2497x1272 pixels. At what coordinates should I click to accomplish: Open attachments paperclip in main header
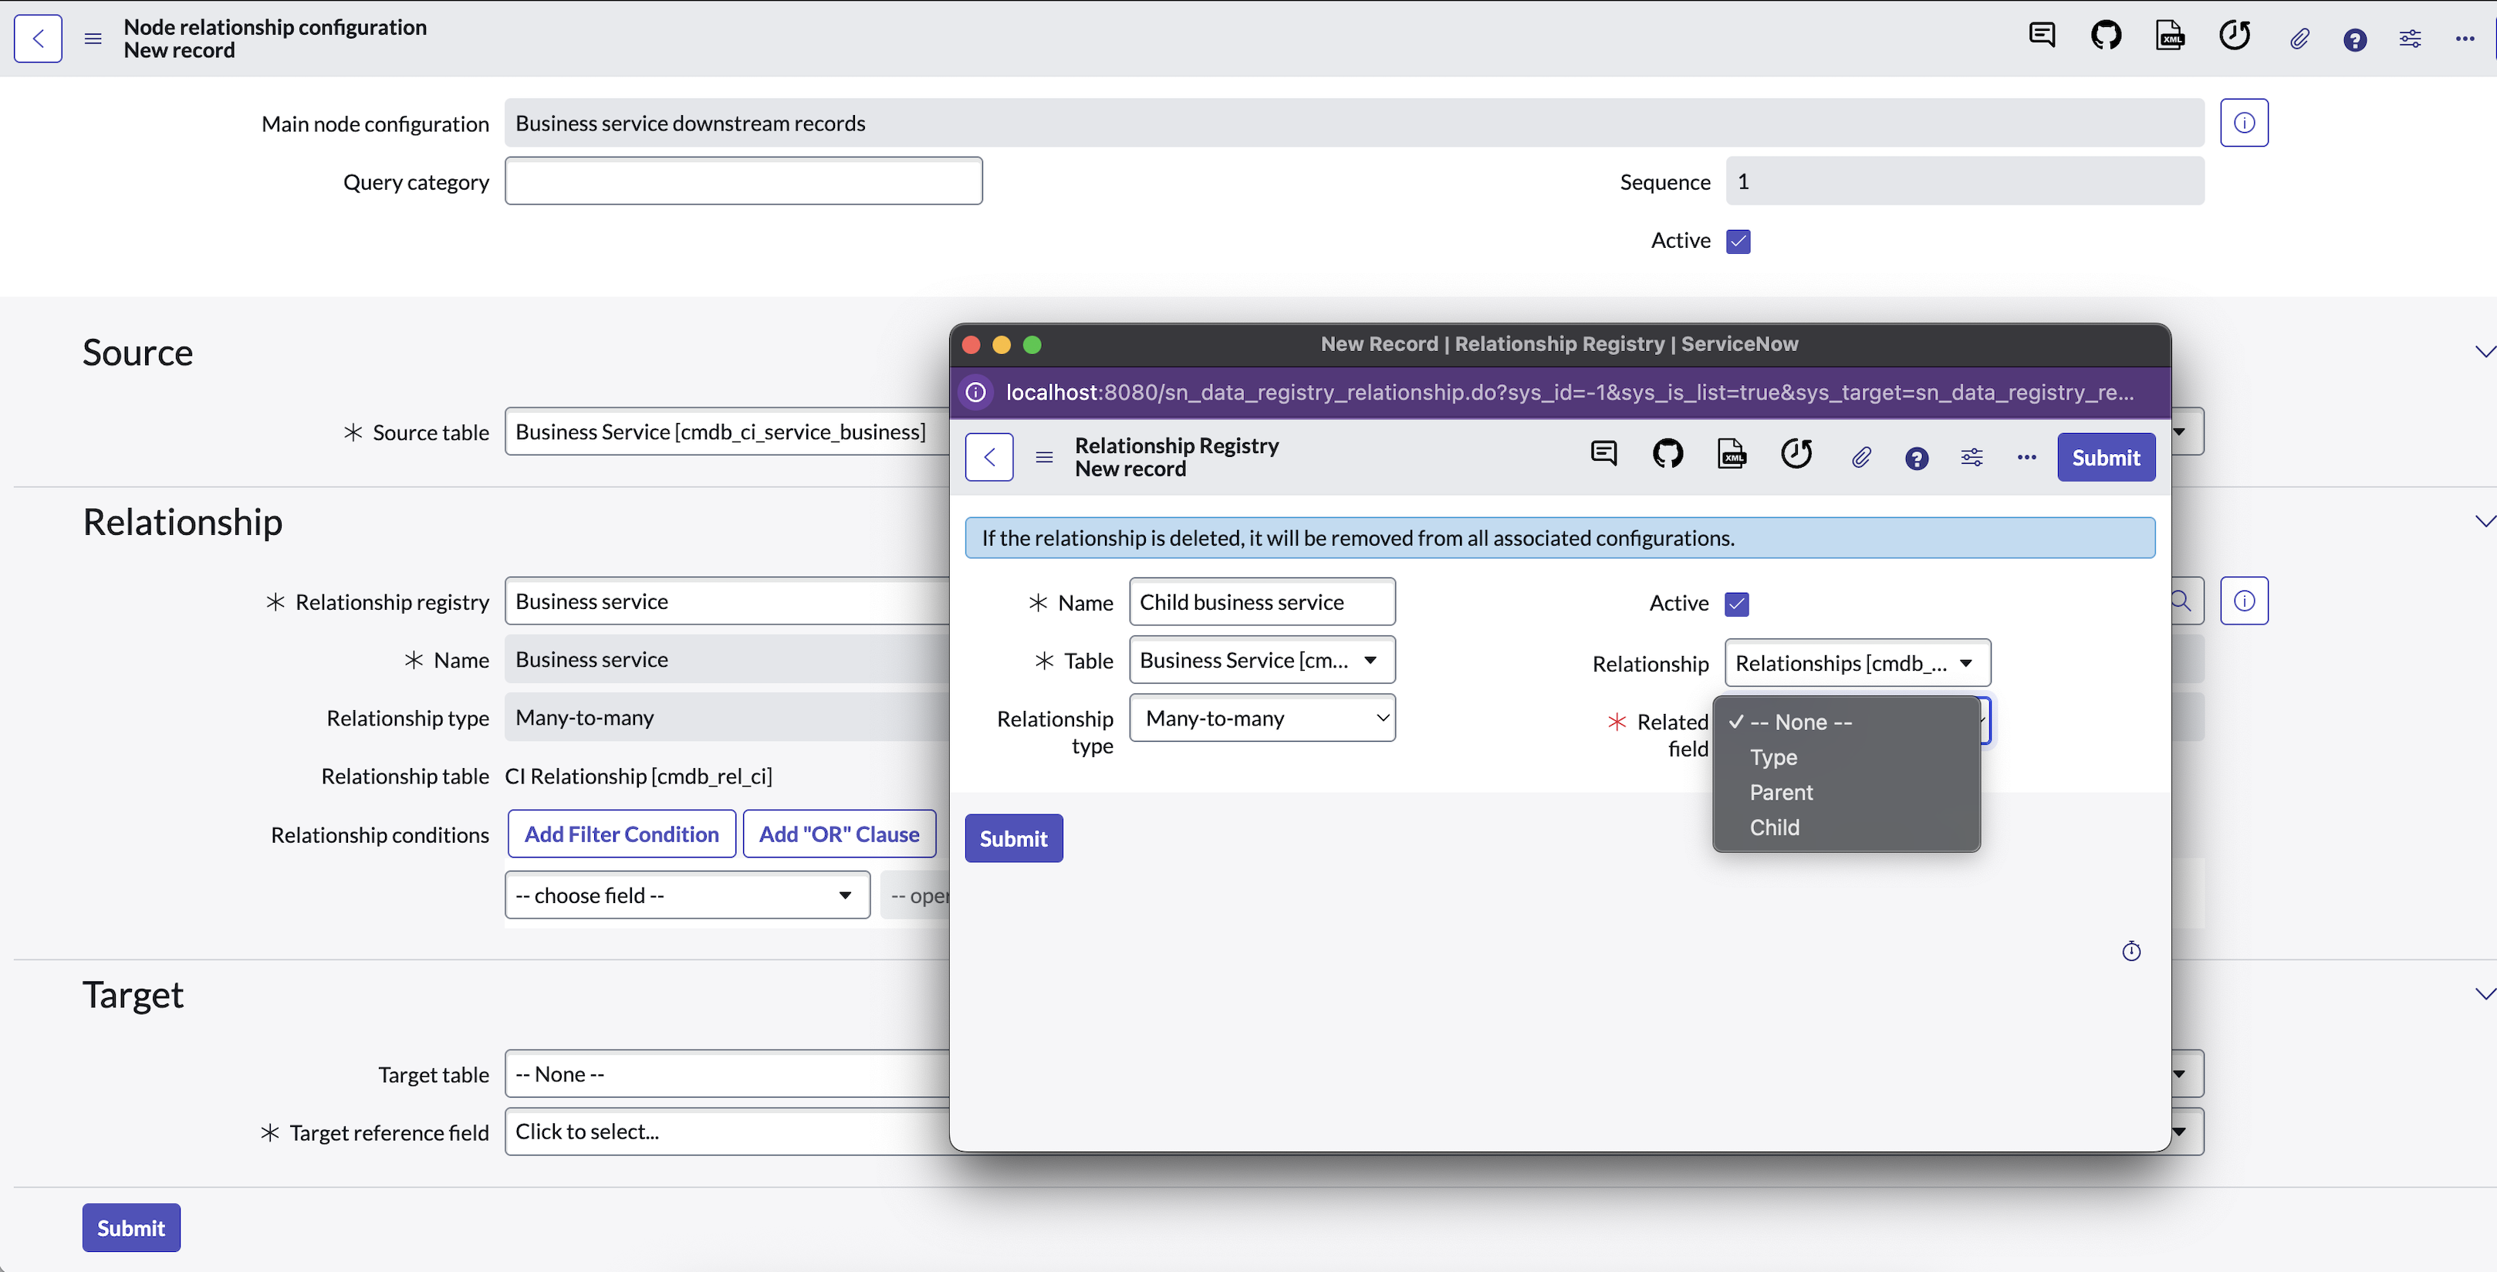[2299, 39]
